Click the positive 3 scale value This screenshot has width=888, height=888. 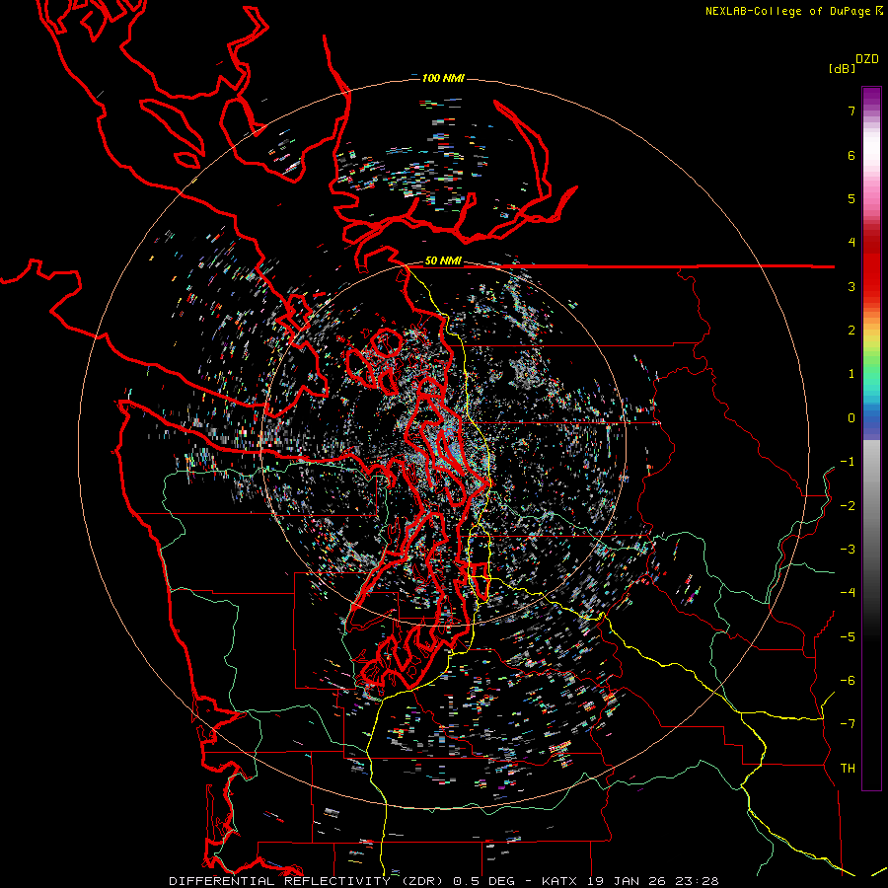[851, 286]
